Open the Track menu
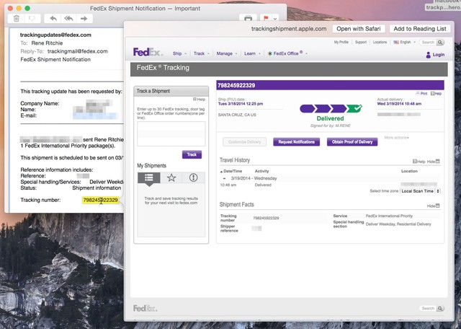This screenshot has height=329, width=461. (x=202, y=53)
